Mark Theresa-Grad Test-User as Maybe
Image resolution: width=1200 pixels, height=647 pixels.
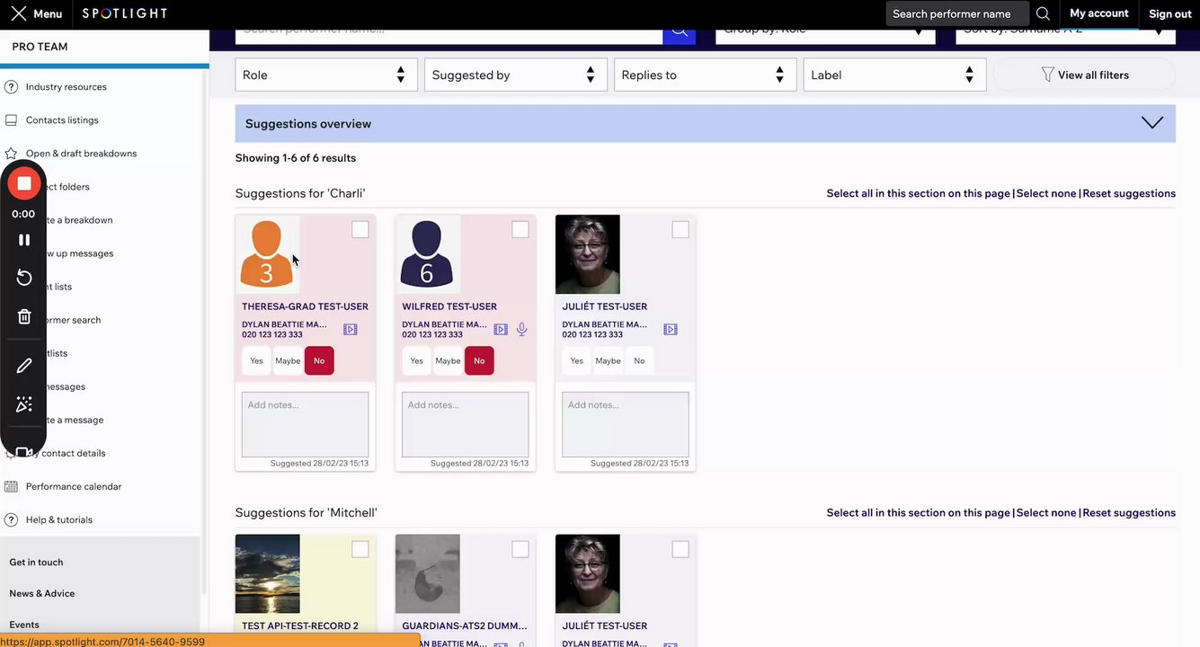point(288,361)
